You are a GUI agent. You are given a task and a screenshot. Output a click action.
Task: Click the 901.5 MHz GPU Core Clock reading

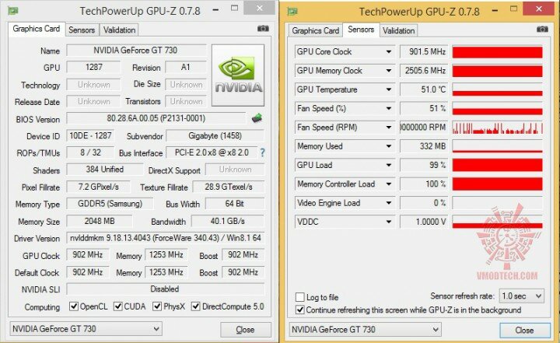tap(424, 52)
